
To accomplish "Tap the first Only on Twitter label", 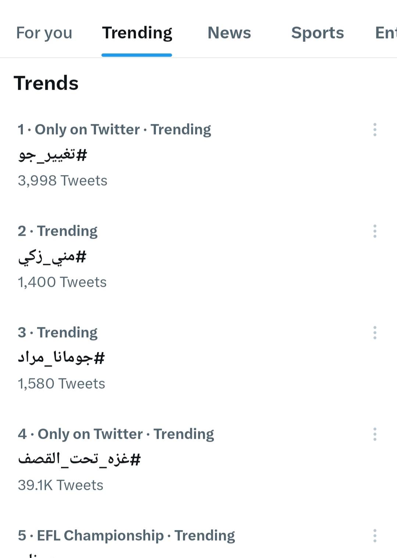I will [87, 130].
